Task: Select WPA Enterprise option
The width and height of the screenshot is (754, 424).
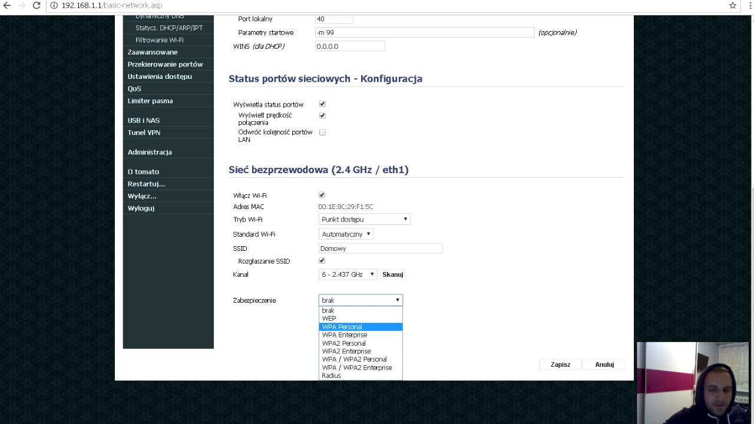Action: click(x=361, y=335)
